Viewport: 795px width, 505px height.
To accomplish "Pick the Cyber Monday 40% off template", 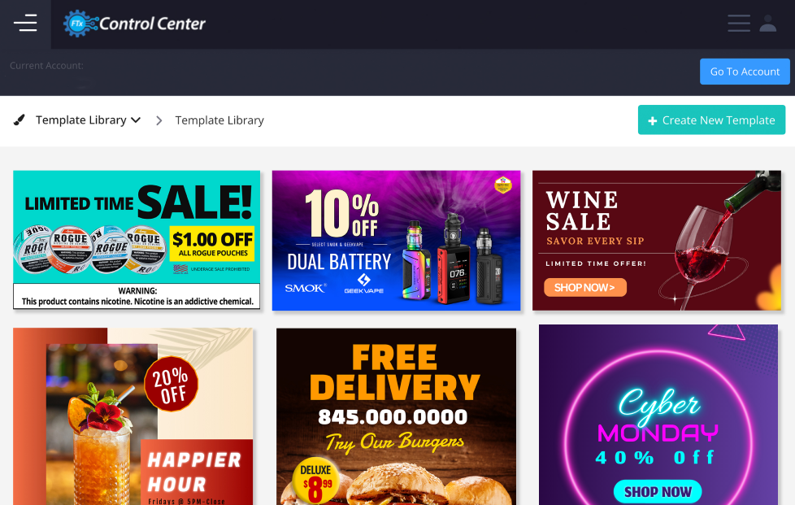I will click(658, 415).
